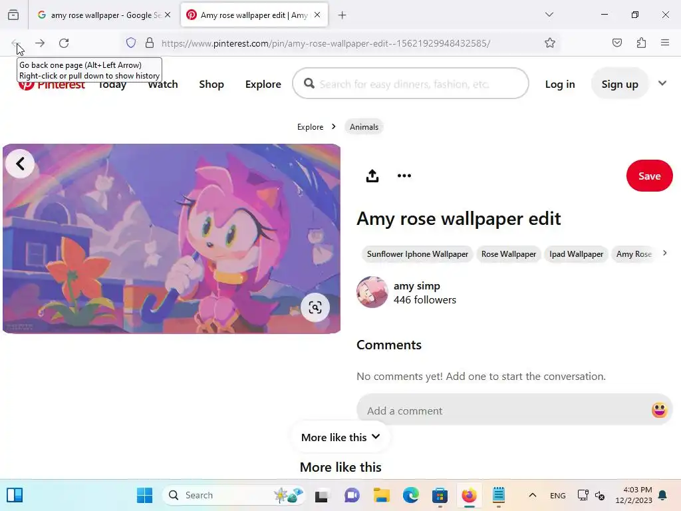This screenshot has width=681, height=511.
Task: Click the amy simp profile avatar
Action: coord(372,292)
